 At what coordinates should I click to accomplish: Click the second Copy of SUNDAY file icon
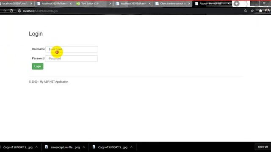[94, 147]
